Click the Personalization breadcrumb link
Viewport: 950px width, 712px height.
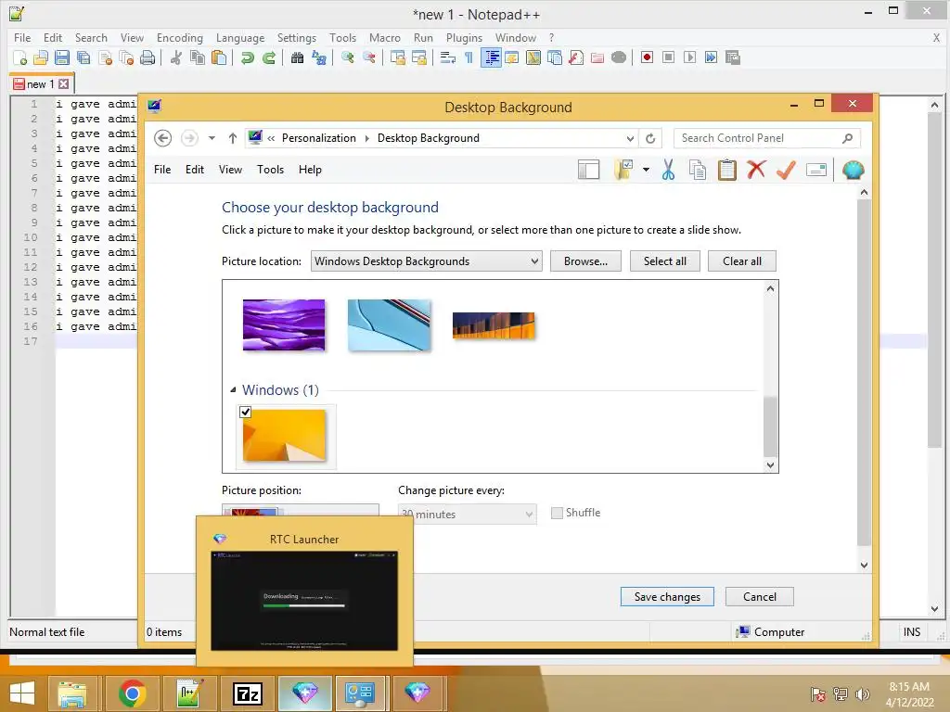[x=319, y=138]
